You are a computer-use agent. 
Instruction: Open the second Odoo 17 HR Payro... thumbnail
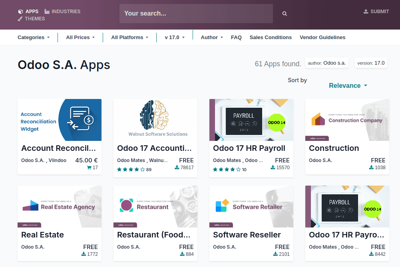(347, 207)
